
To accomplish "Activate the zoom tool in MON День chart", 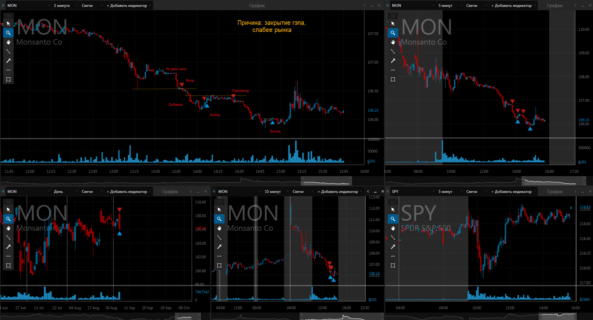I will (8, 219).
